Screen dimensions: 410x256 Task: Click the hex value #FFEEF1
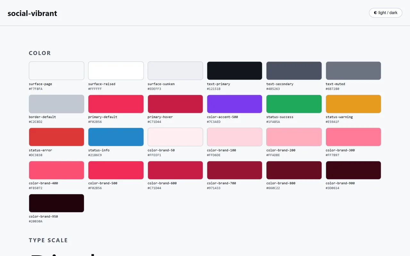(154, 155)
